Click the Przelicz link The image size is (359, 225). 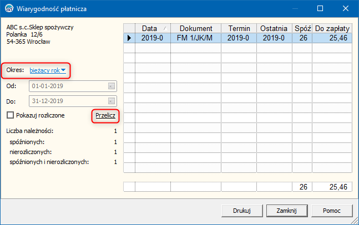[105, 115]
